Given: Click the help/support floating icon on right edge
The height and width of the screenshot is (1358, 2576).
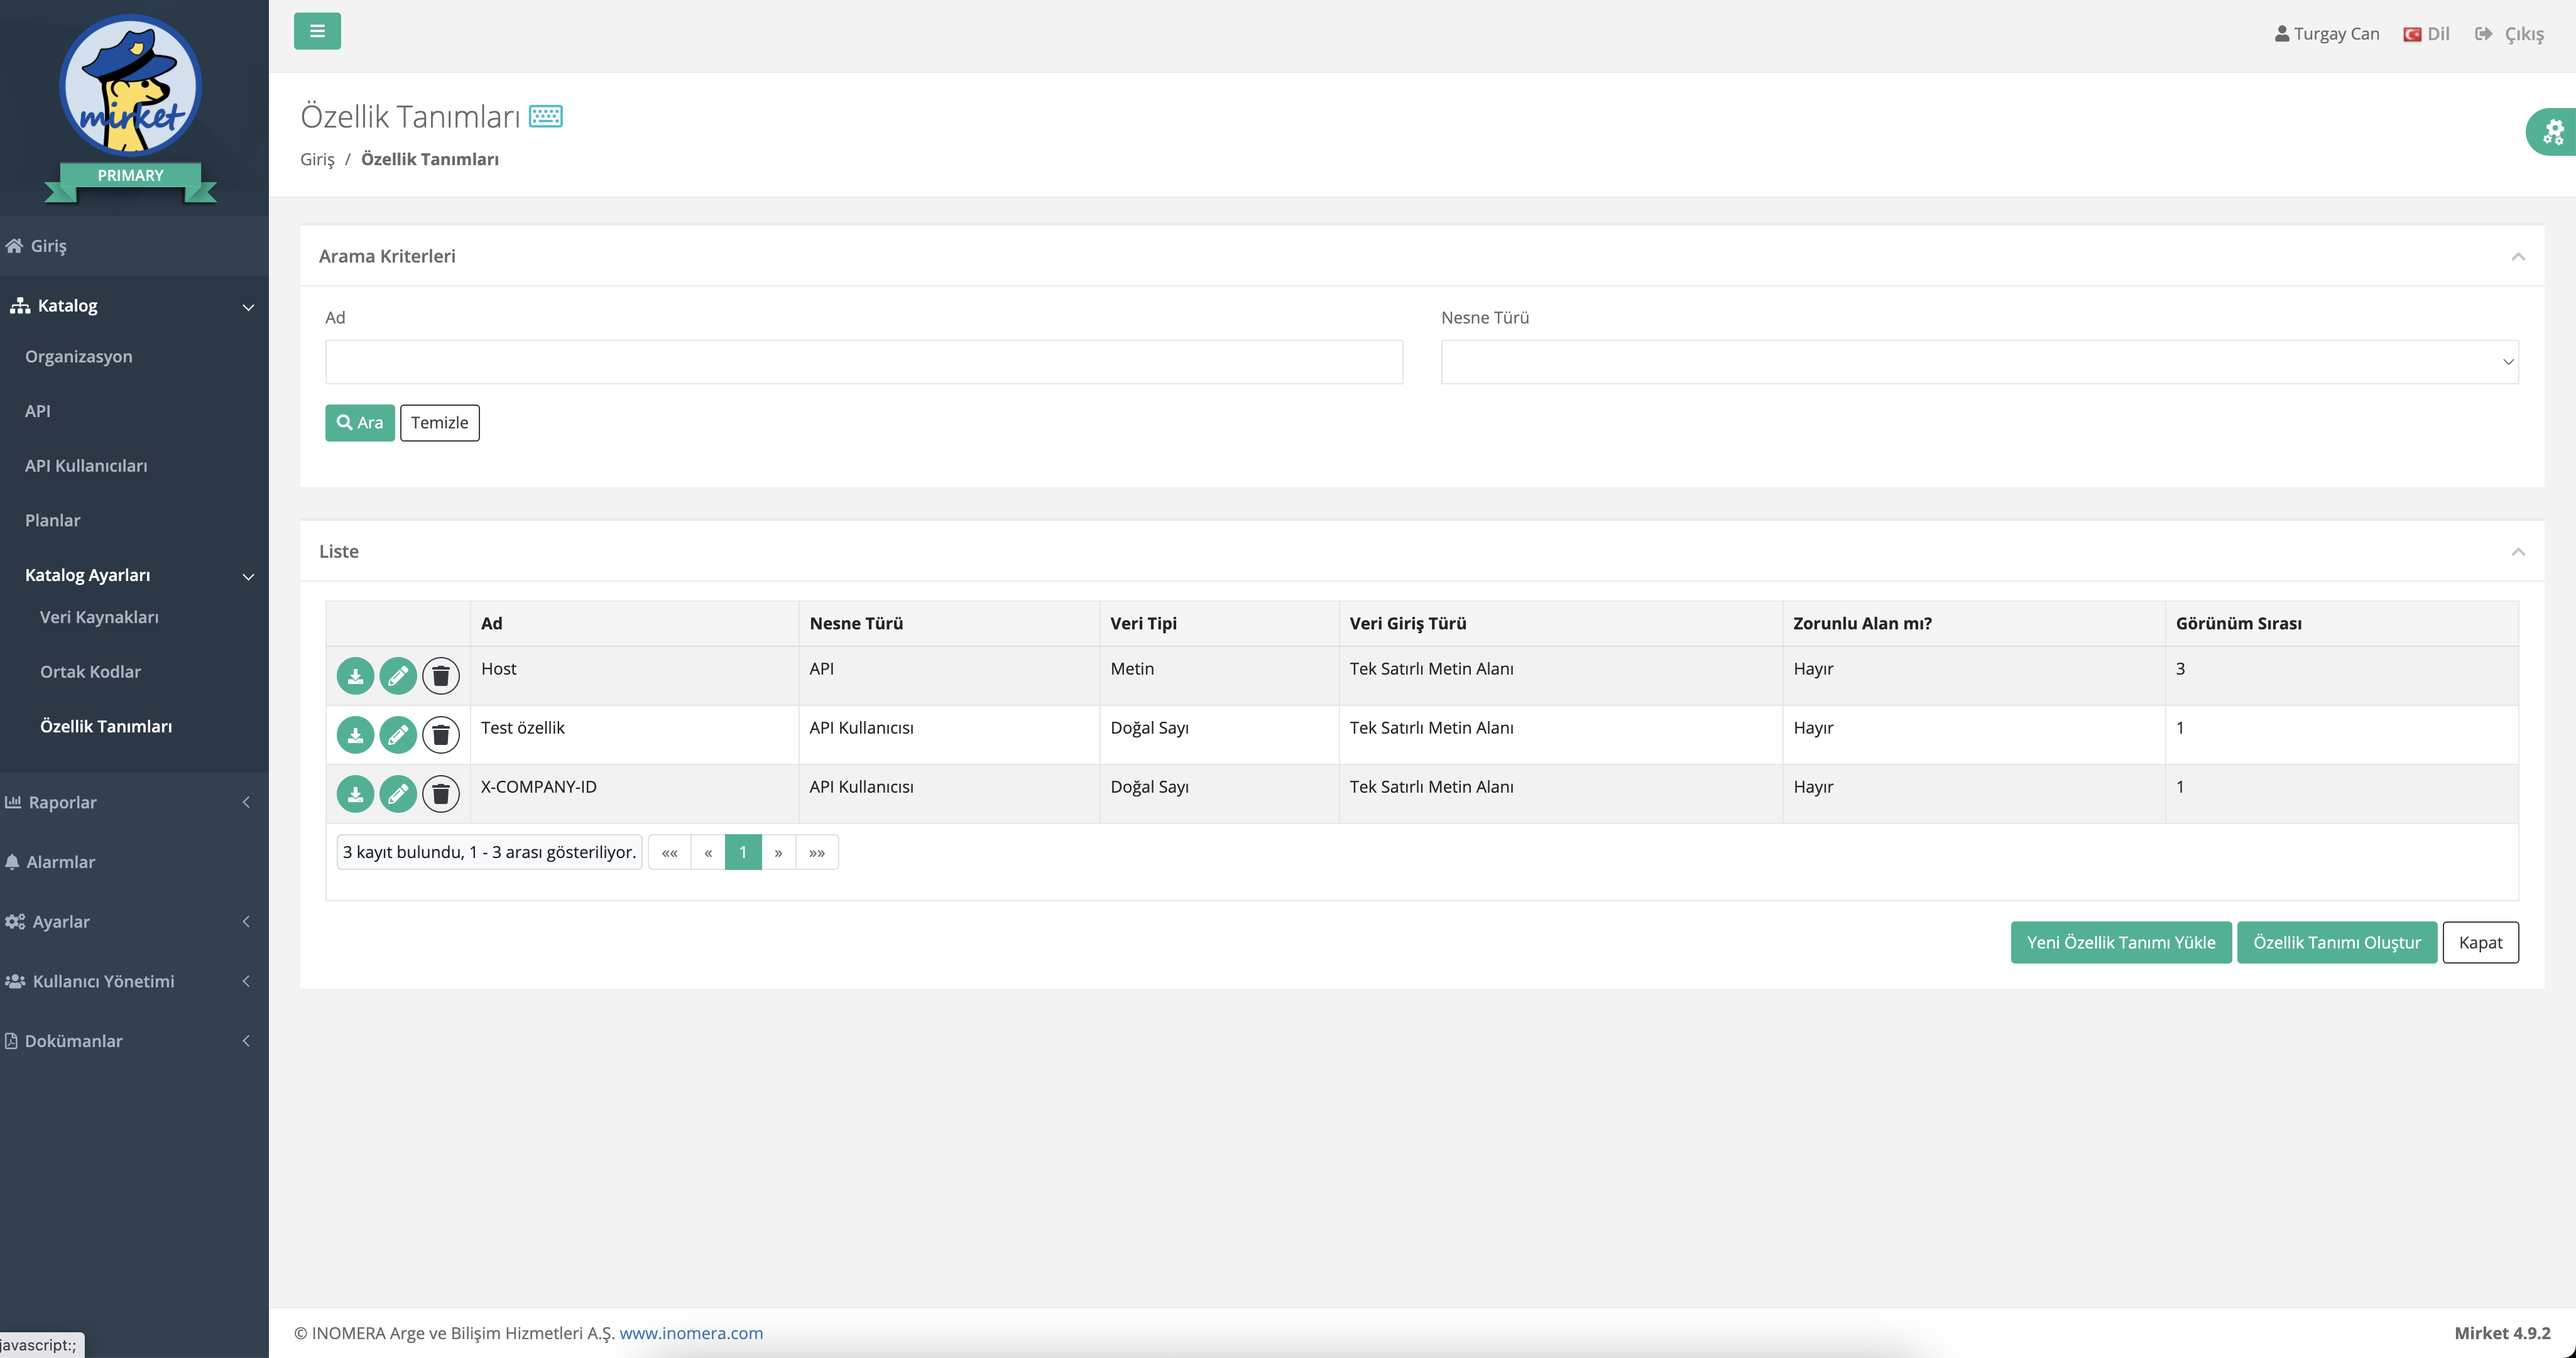Looking at the screenshot, I should tap(2555, 133).
